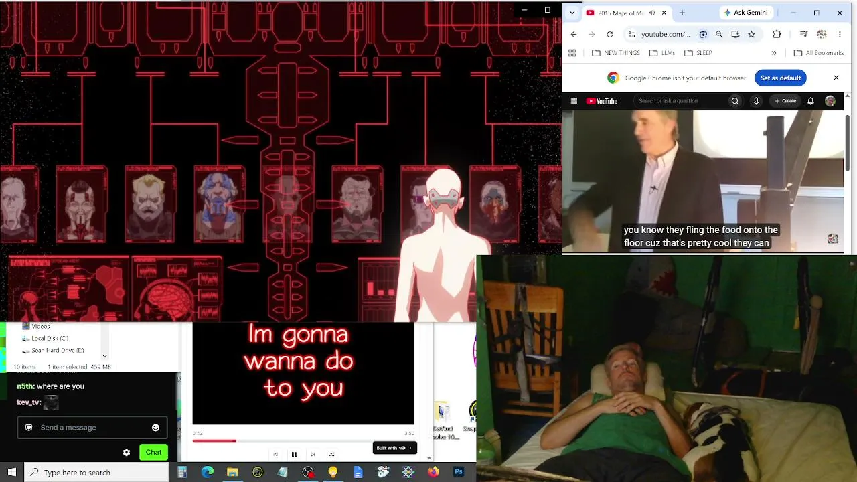The image size is (857, 482).
Task: Open the Windows Start menu
Action: 12,472
